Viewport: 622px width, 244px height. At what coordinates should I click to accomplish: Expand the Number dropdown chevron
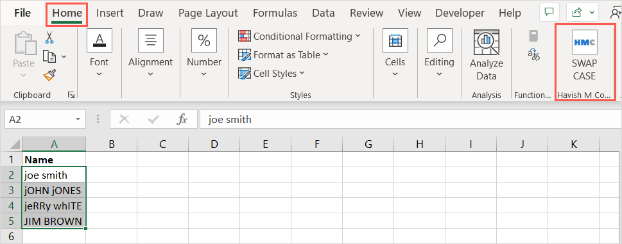coord(204,74)
